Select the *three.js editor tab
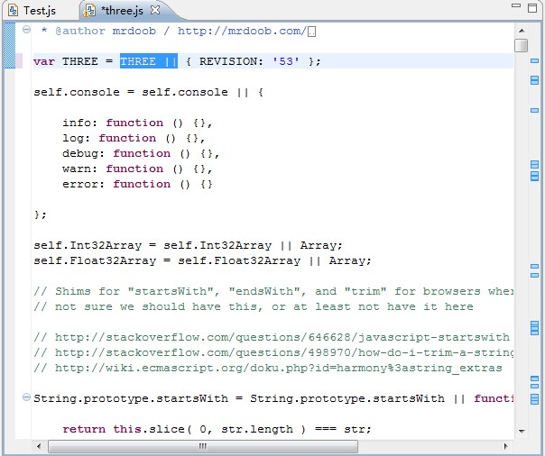Image resolution: width=545 pixels, height=456 pixels. [x=122, y=11]
